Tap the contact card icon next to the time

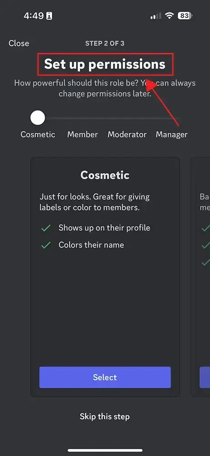point(49,16)
